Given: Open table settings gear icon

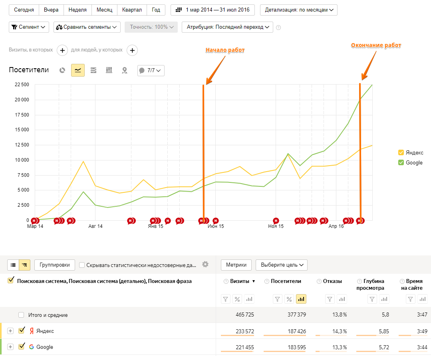Looking at the screenshot, I should pos(205,264).
